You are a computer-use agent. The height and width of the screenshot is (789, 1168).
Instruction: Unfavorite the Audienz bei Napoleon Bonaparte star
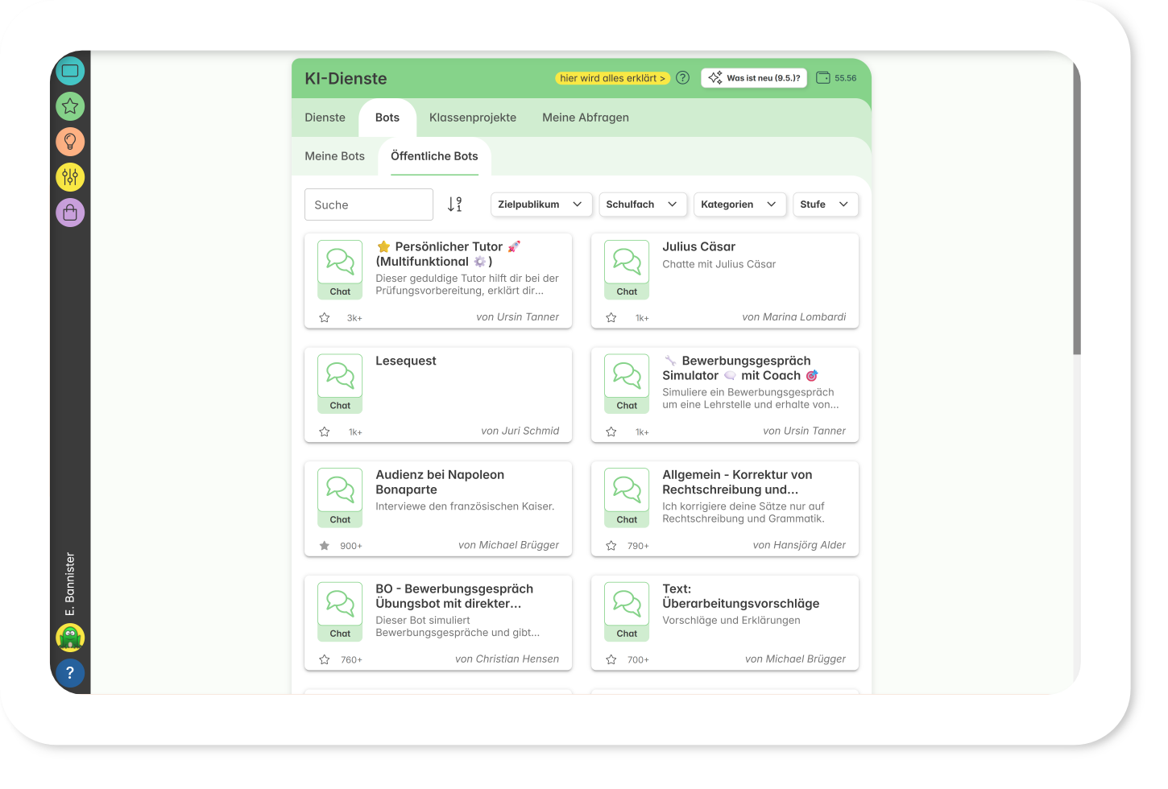[325, 546]
